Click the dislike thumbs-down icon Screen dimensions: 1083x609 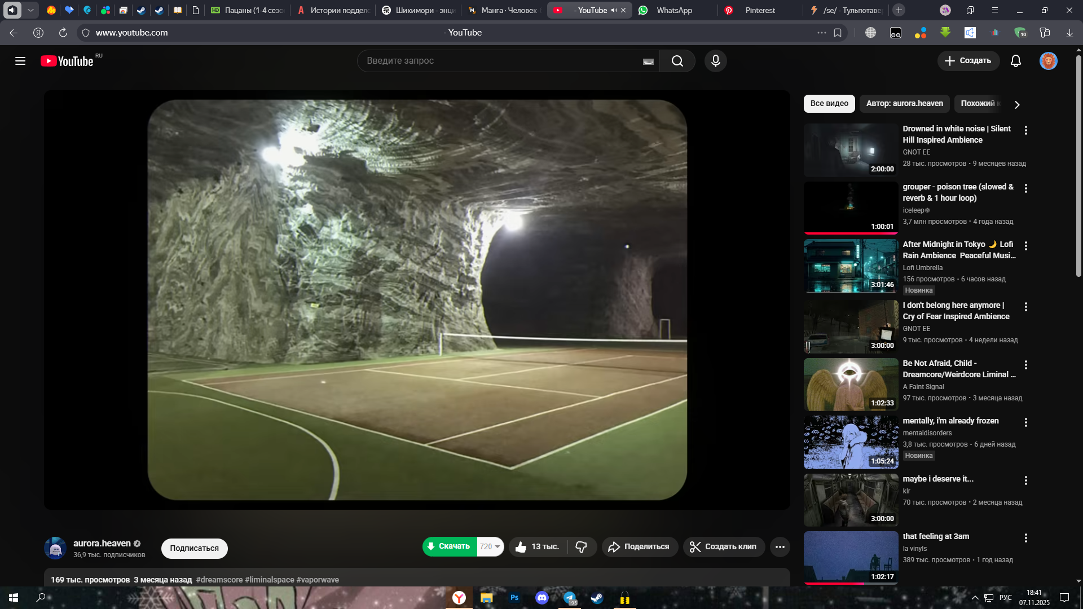click(581, 546)
